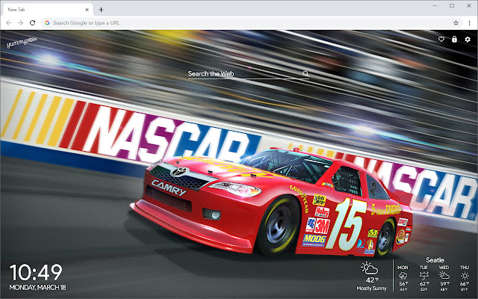Click Tuesday's 62° high temperature
The width and height of the screenshot is (478, 299).
(x=423, y=284)
